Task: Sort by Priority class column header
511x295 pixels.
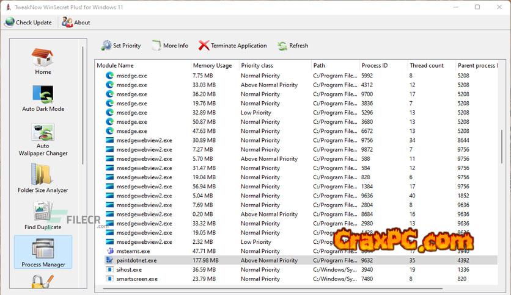Action: click(275, 65)
